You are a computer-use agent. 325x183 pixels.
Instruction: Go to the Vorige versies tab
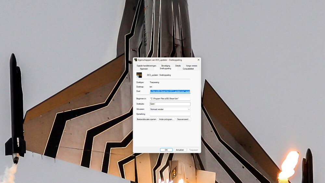tap(191, 66)
